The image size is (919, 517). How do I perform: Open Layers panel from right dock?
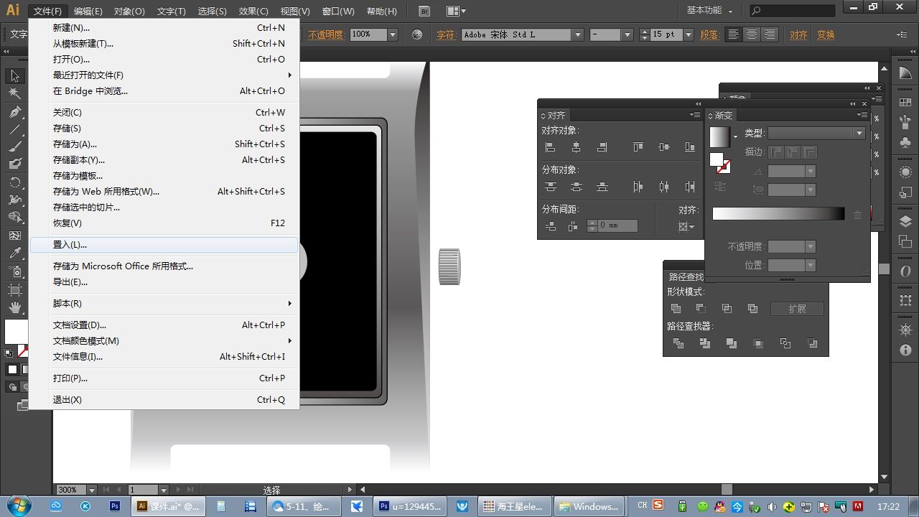click(905, 222)
